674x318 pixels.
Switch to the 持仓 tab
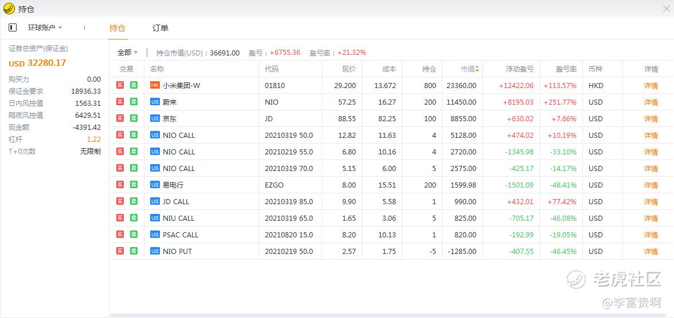117,29
